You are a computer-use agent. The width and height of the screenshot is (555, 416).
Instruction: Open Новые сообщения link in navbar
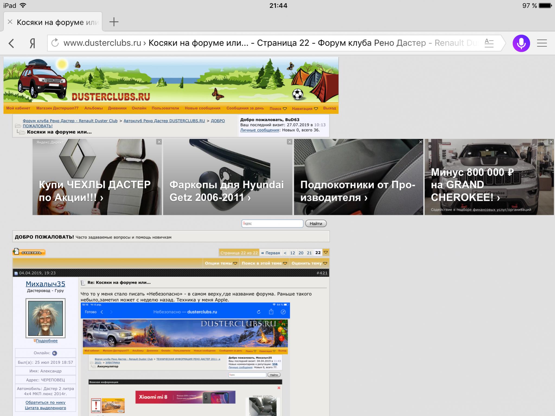pyautogui.click(x=203, y=108)
